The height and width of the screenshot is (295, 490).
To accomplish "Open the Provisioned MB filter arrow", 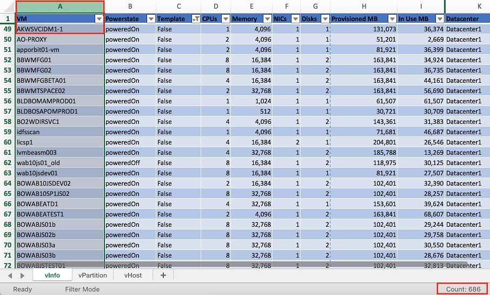I will point(392,19).
